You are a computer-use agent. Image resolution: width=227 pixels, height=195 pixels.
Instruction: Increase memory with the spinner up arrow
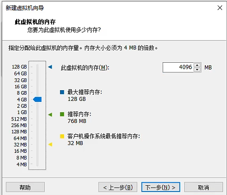point(197,65)
